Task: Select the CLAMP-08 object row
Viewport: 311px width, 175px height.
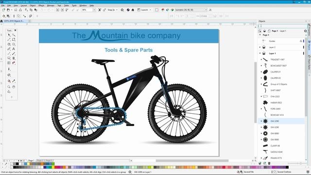Action: [x=281, y=146]
